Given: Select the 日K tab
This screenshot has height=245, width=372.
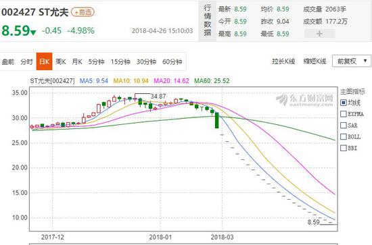Looking at the screenshot, I should [44, 61].
